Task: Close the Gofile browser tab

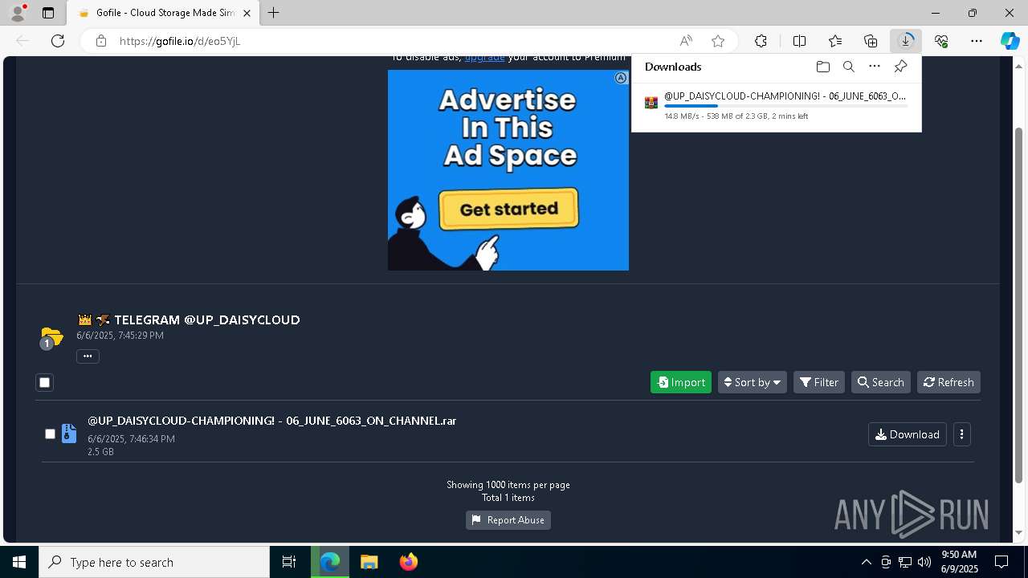Action: [247, 13]
